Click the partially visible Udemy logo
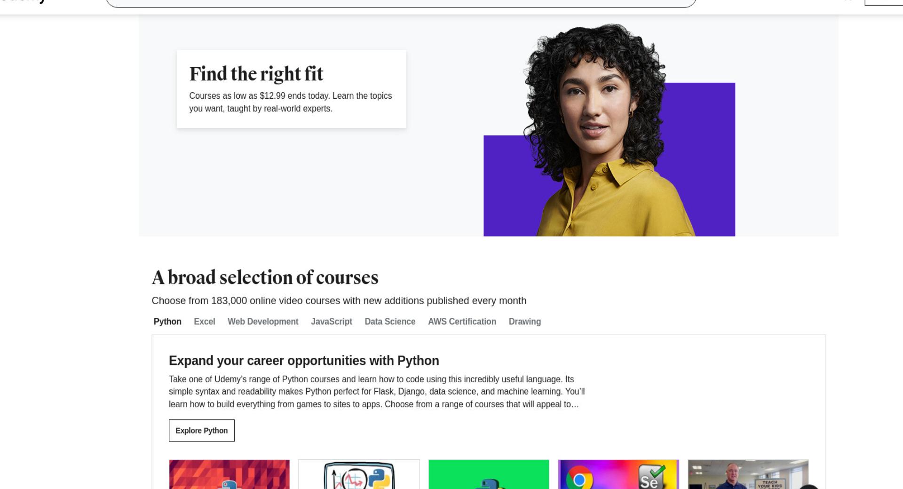 click(x=24, y=2)
